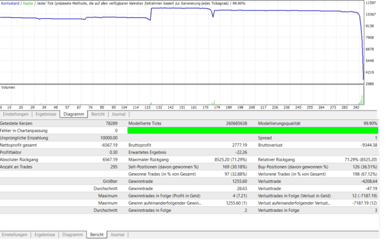
Task: Click the 123 x-axis label on chart
Action: (147, 107)
